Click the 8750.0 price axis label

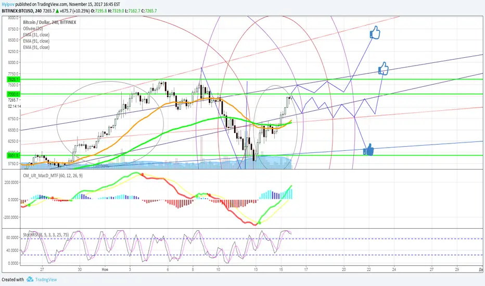[14, 29]
